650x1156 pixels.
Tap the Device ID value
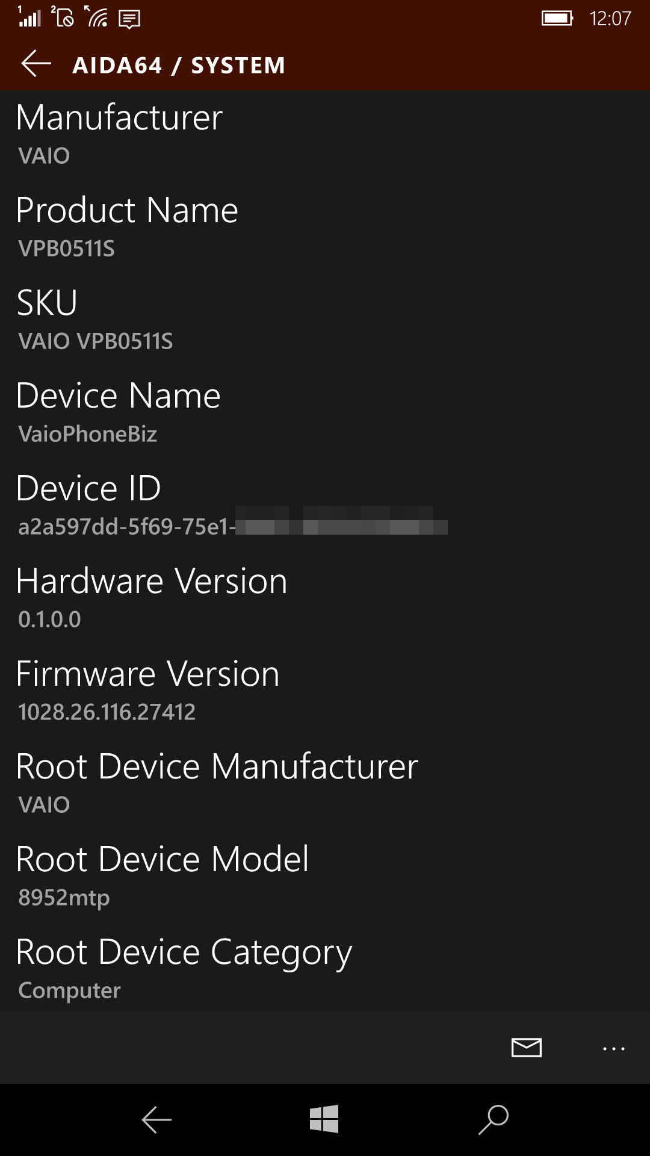pyautogui.click(x=234, y=526)
